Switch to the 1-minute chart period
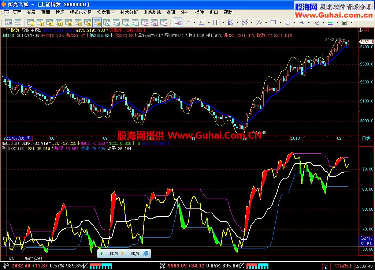The height and width of the screenshot is (270, 375). (x=30, y=22)
